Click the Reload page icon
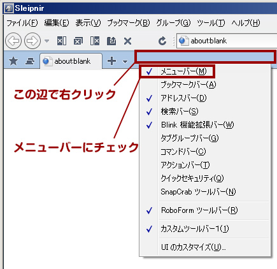This screenshot has height=269, width=277. (162, 41)
